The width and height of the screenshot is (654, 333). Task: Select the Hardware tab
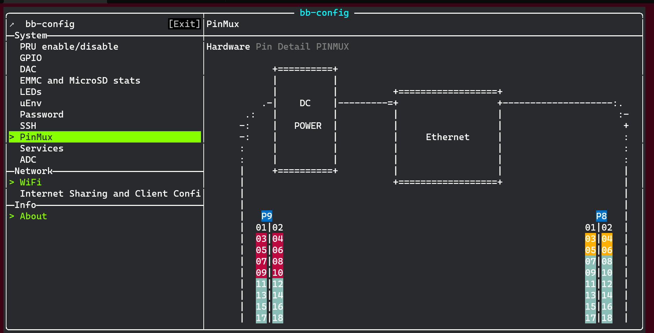click(x=228, y=46)
